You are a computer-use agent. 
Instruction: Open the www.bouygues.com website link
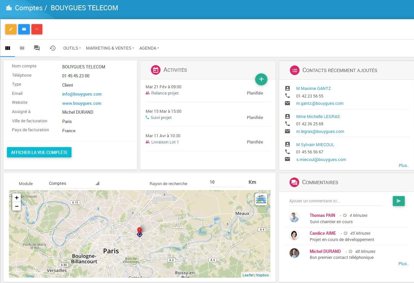(82, 103)
